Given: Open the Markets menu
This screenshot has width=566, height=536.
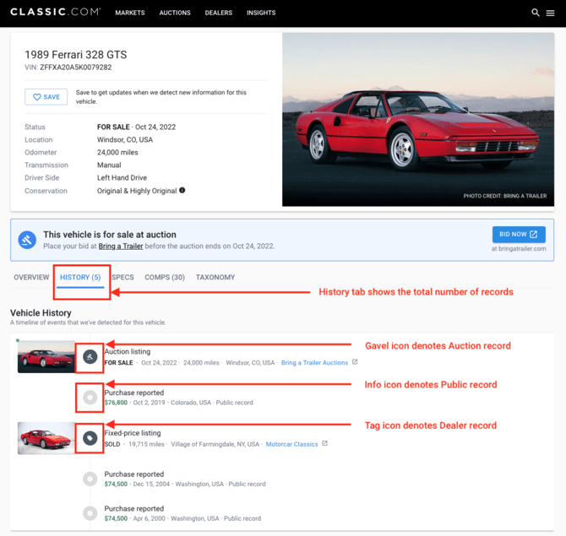Looking at the screenshot, I should point(130,13).
